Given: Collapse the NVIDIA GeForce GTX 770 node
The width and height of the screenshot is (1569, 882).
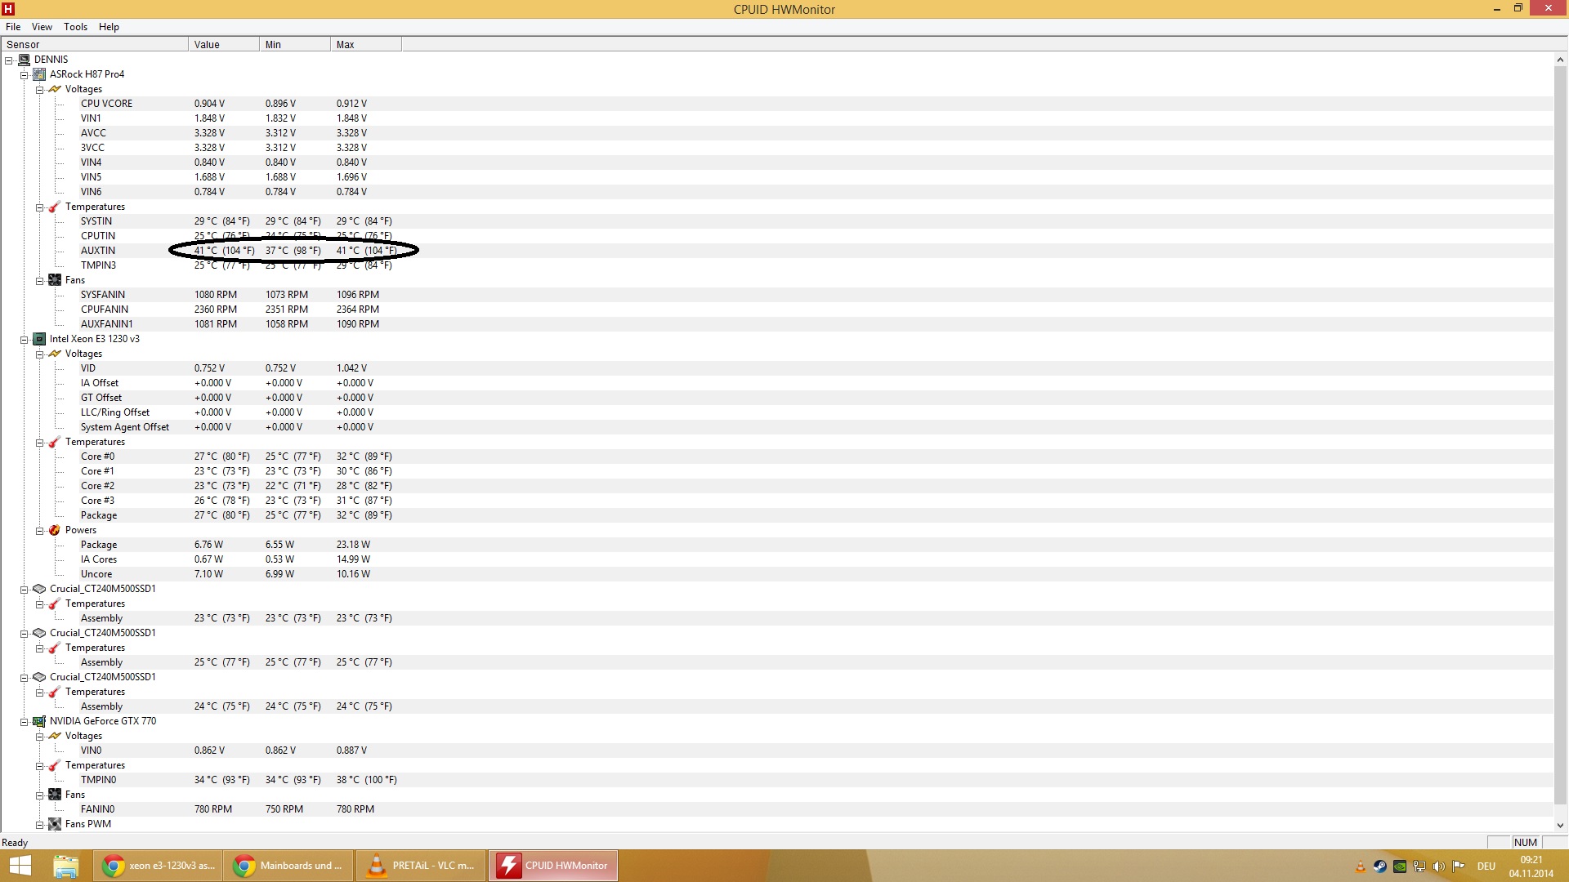Looking at the screenshot, I should click(x=25, y=722).
